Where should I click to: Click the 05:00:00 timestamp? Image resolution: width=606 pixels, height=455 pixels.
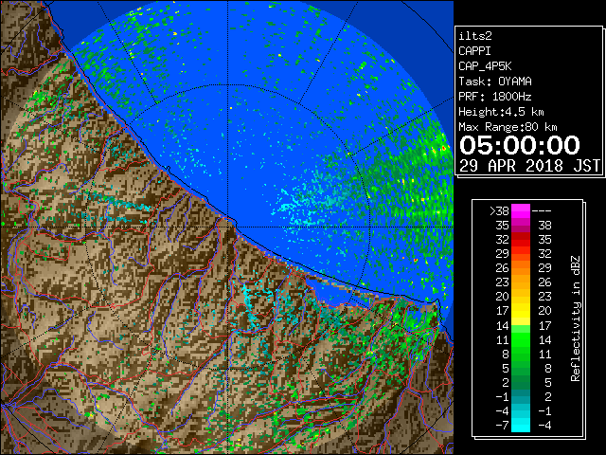coord(520,145)
